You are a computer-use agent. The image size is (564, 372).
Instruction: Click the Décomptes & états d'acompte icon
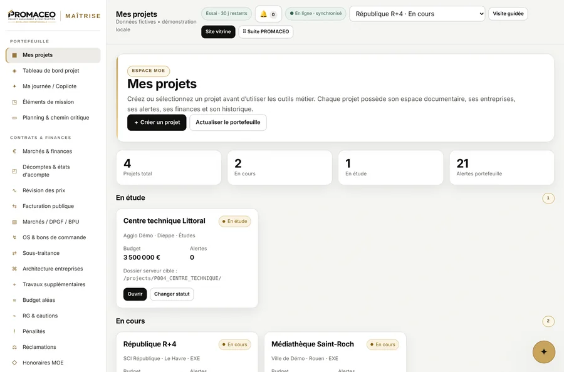click(14, 171)
